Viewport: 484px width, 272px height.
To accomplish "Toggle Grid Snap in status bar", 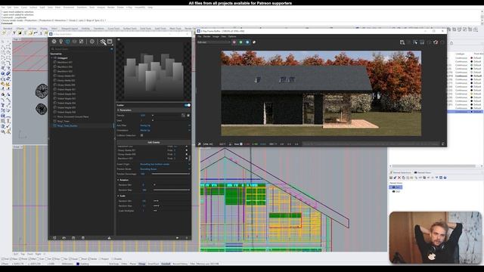I will pos(114,264).
